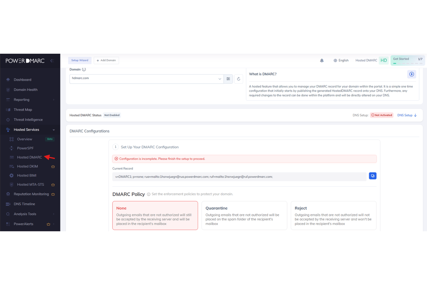Open the Setup Wizard
The width and height of the screenshot is (427, 285).
[x=80, y=60]
